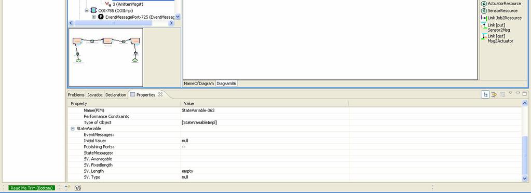Click Read Me Trim (Bottom) button
Image resolution: width=531 pixels, height=193 pixels.
click(x=32, y=188)
